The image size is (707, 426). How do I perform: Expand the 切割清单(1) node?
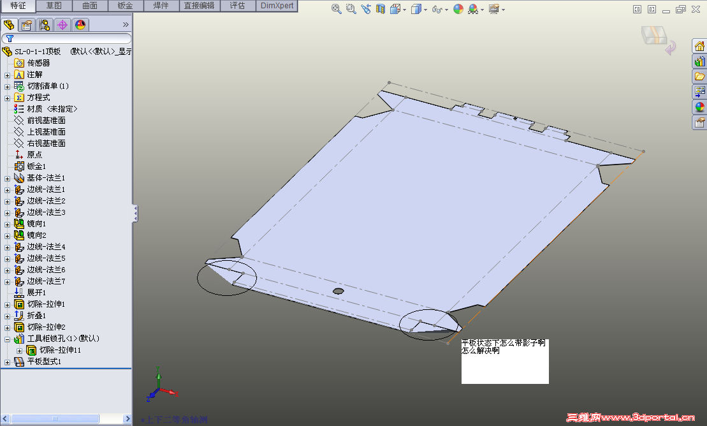coord(7,87)
